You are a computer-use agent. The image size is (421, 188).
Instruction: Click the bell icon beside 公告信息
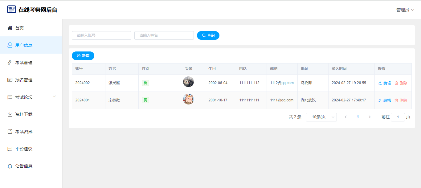10,166
